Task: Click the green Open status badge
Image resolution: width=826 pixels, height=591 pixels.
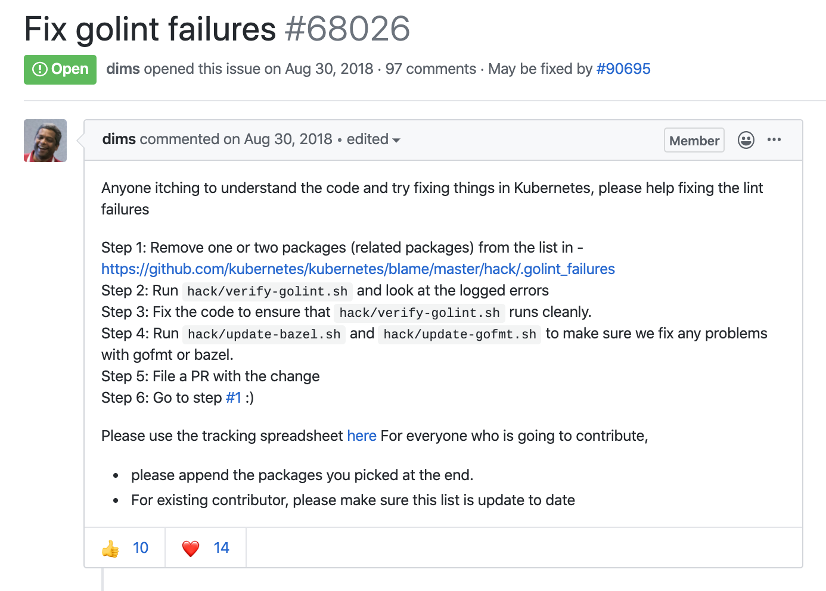Action: tap(60, 69)
